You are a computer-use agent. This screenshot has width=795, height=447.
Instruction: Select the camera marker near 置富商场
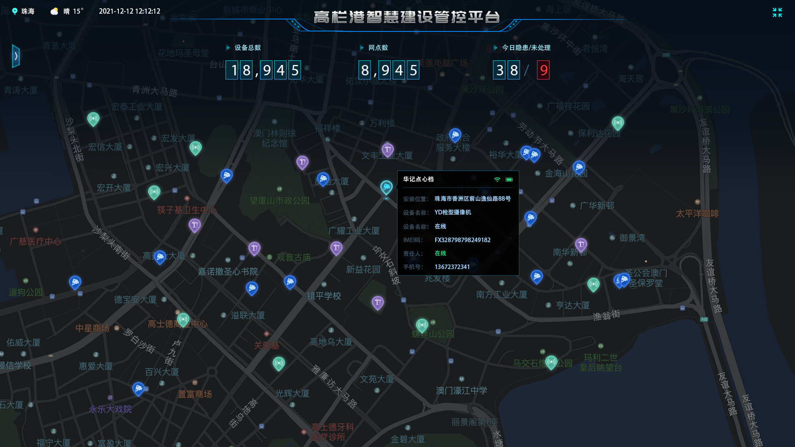pyautogui.click(x=138, y=389)
